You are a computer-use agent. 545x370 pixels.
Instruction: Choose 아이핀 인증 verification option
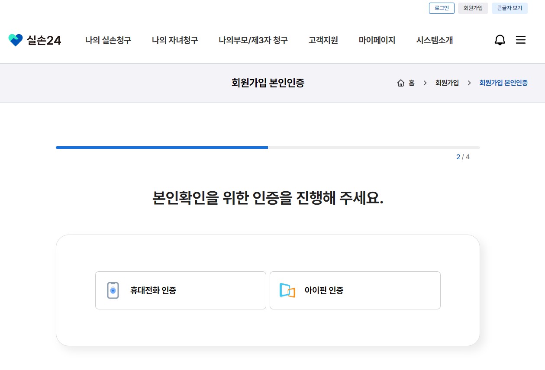coord(355,290)
